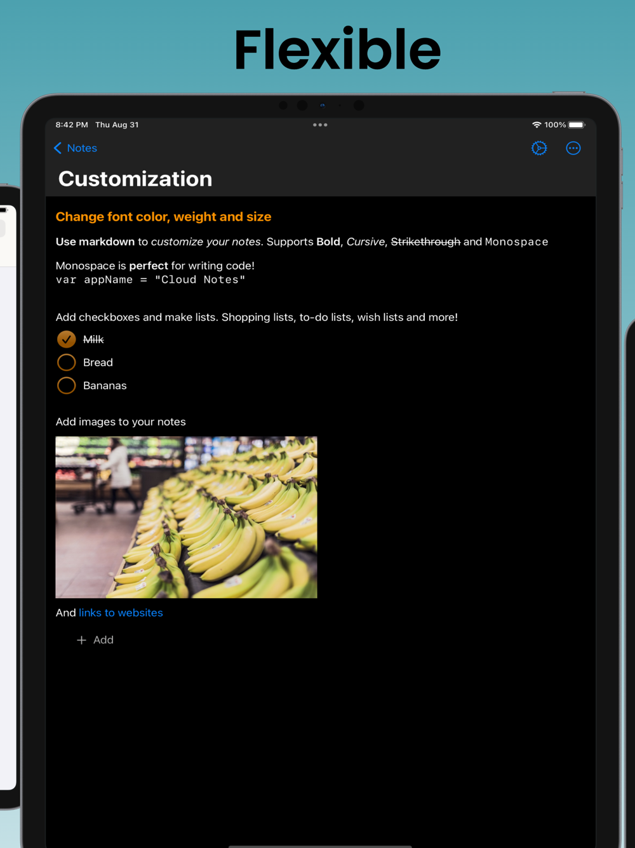Click the 'Add images to your notes' text

[121, 421]
